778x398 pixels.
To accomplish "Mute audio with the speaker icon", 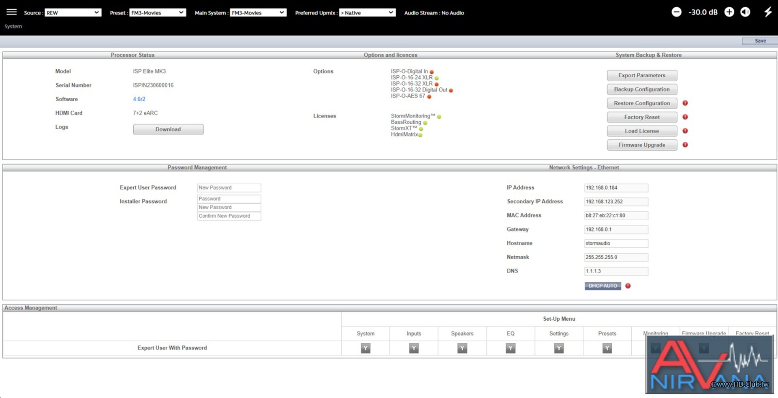I will (x=745, y=12).
